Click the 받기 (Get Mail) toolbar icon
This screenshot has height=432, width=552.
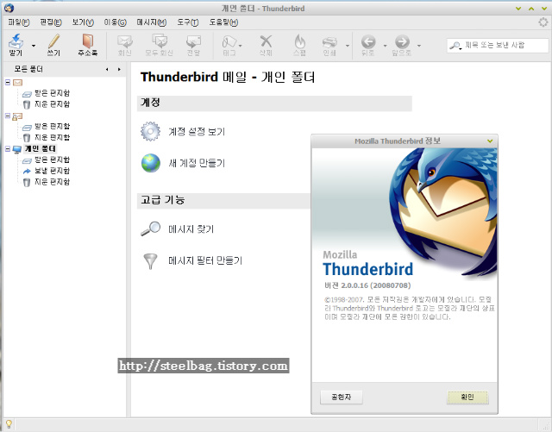[x=16, y=42]
